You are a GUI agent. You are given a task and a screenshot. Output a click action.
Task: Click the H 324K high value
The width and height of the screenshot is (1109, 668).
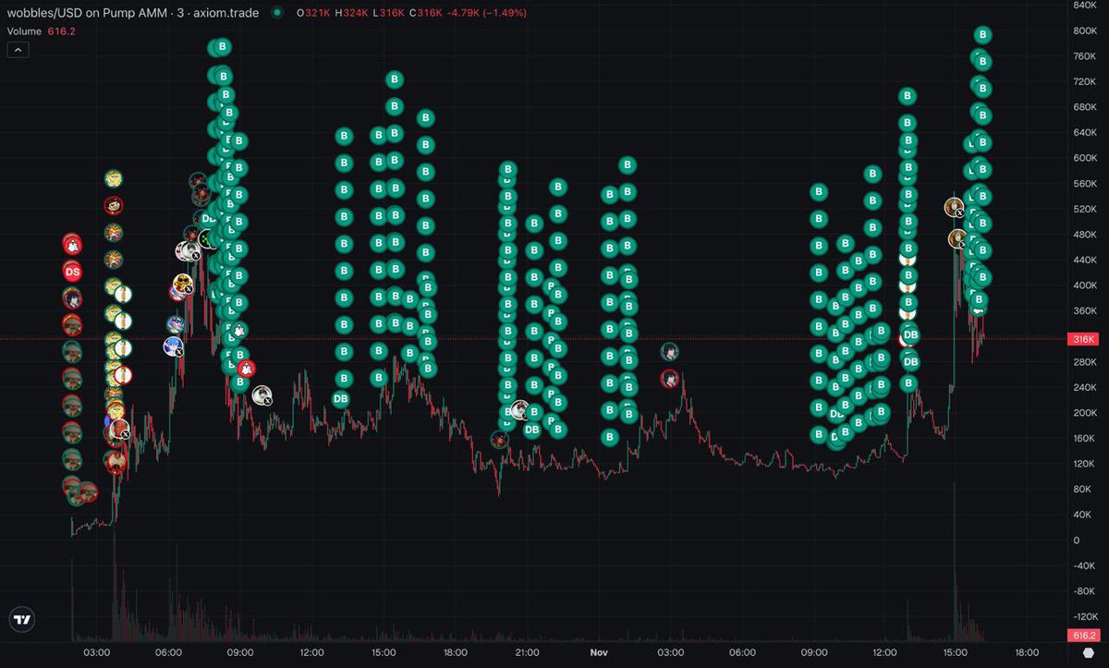pyautogui.click(x=352, y=13)
